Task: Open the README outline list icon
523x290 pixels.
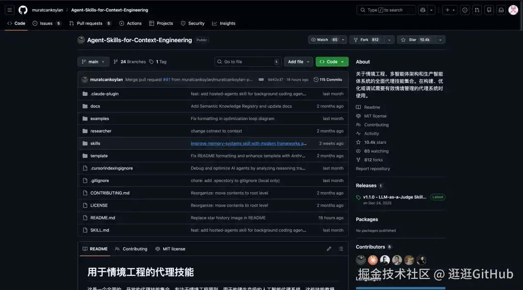Action: pyautogui.click(x=340, y=249)
